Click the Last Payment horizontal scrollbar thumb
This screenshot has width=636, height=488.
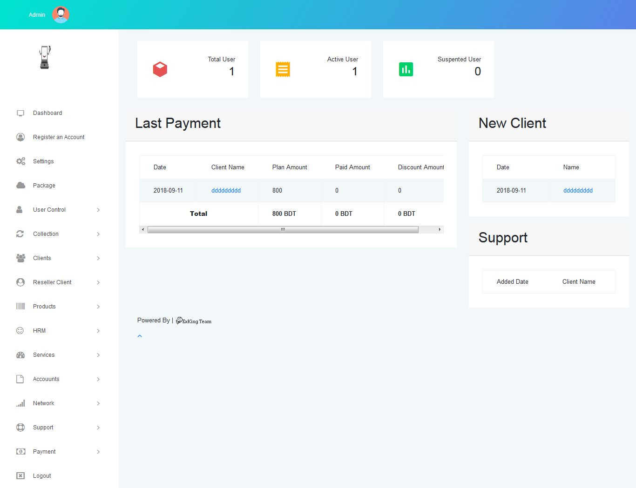283,229
